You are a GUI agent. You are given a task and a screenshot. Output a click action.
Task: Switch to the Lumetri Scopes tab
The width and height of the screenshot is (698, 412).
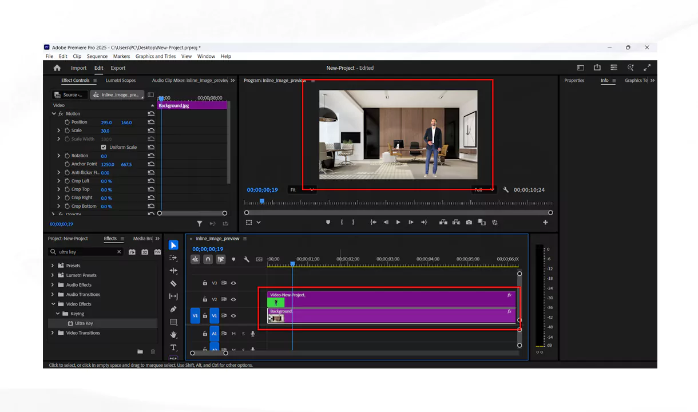pos(121,81)
